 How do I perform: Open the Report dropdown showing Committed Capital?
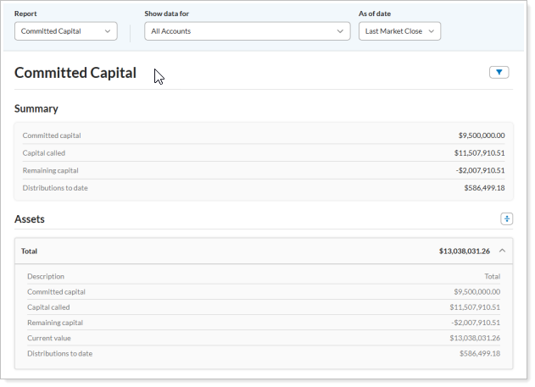click(x=66, y=31)
